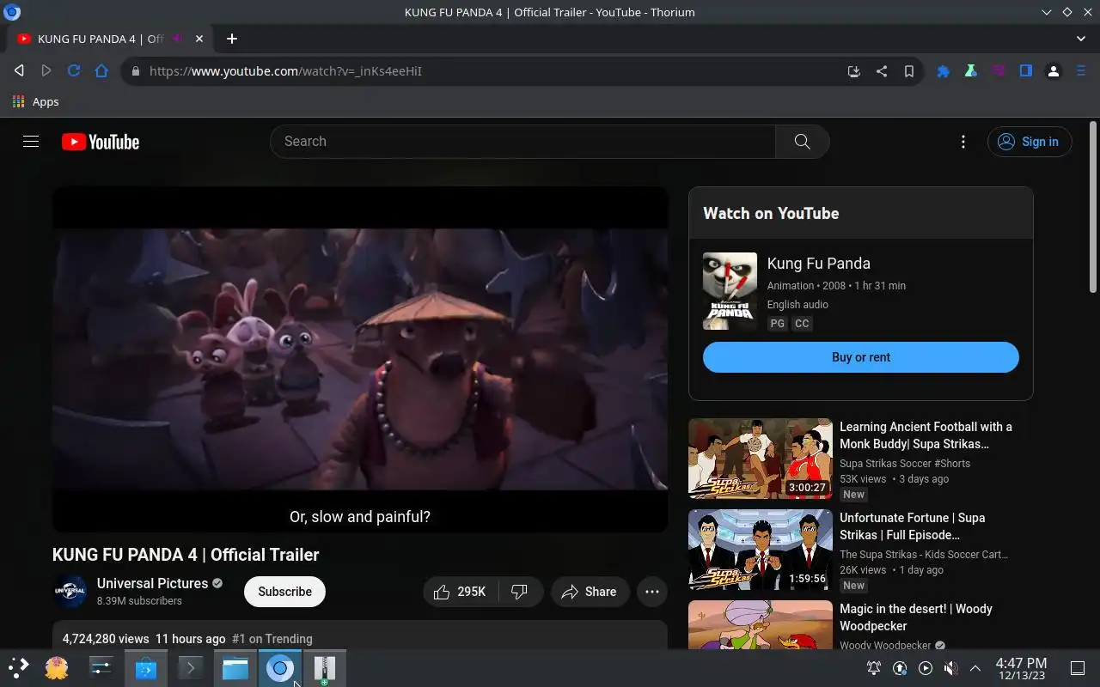Screen dimensions: 1100x687
Task: Click the show desktop button
Action: point(1078,668)
